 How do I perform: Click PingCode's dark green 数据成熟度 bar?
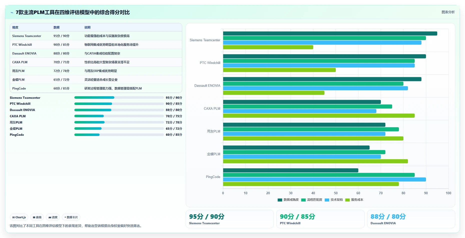pos(291,170)
